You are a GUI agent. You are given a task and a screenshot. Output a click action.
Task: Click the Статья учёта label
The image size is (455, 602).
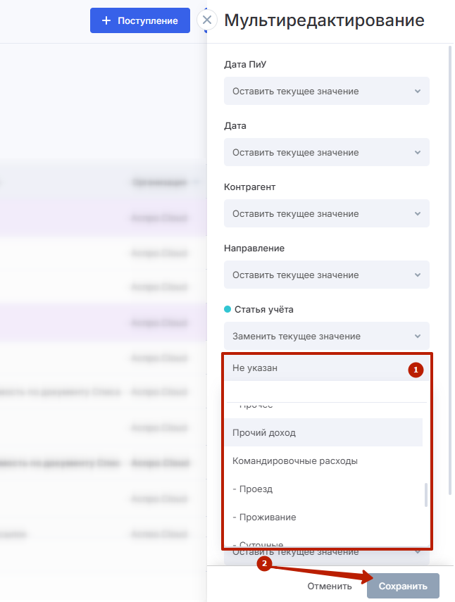[264, 309]
